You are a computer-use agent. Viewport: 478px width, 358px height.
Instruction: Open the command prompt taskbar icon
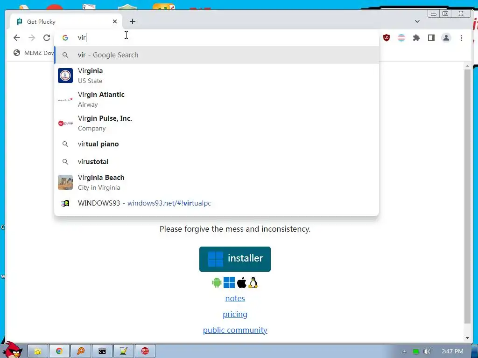(102, 351)
